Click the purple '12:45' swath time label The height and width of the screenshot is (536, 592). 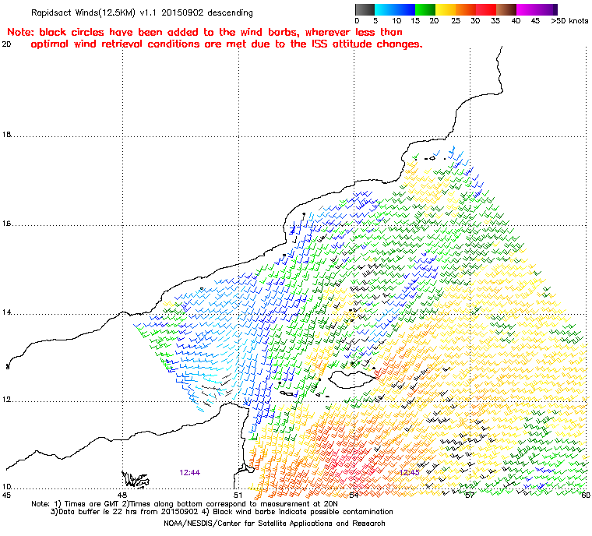409,473
